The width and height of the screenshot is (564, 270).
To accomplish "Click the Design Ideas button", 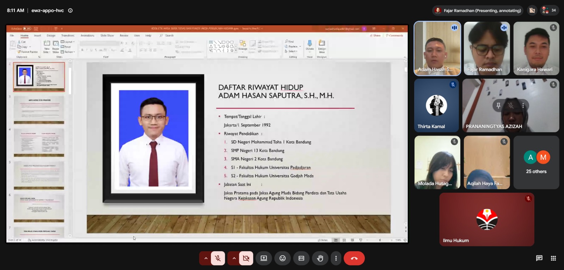I will tap(322, 46).
